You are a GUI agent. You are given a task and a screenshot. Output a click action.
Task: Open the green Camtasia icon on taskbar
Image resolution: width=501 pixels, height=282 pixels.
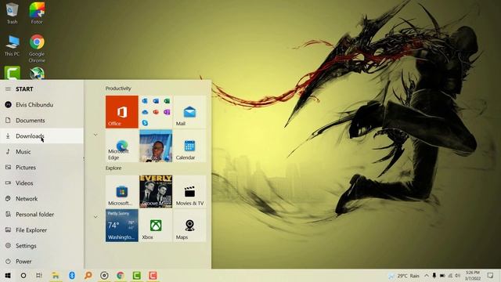point(137,275)
